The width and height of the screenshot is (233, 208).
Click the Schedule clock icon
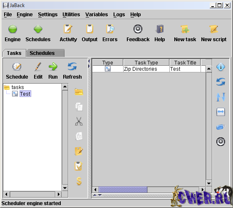point(17,67)
